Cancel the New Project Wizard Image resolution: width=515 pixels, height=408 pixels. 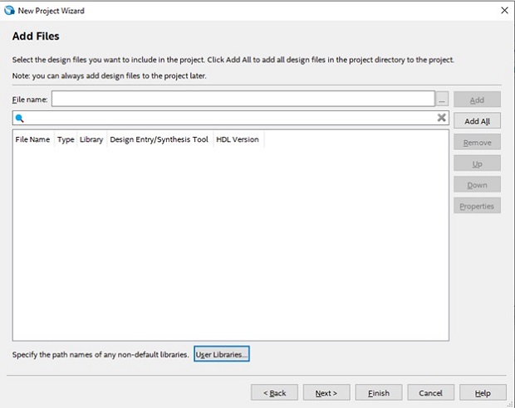(430, 393)
